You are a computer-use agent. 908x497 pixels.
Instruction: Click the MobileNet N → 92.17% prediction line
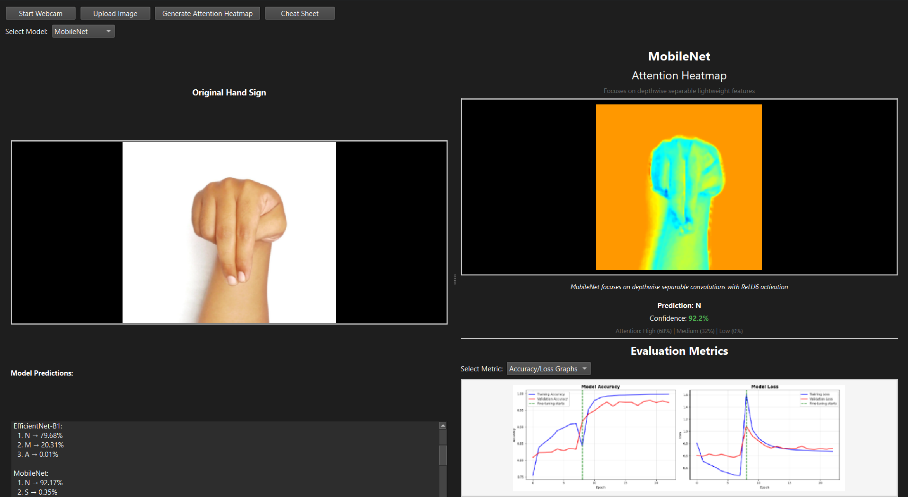tap(40, 483)
